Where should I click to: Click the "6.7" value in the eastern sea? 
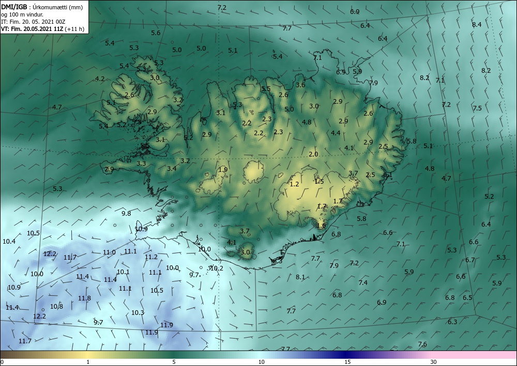pos(470,260)
